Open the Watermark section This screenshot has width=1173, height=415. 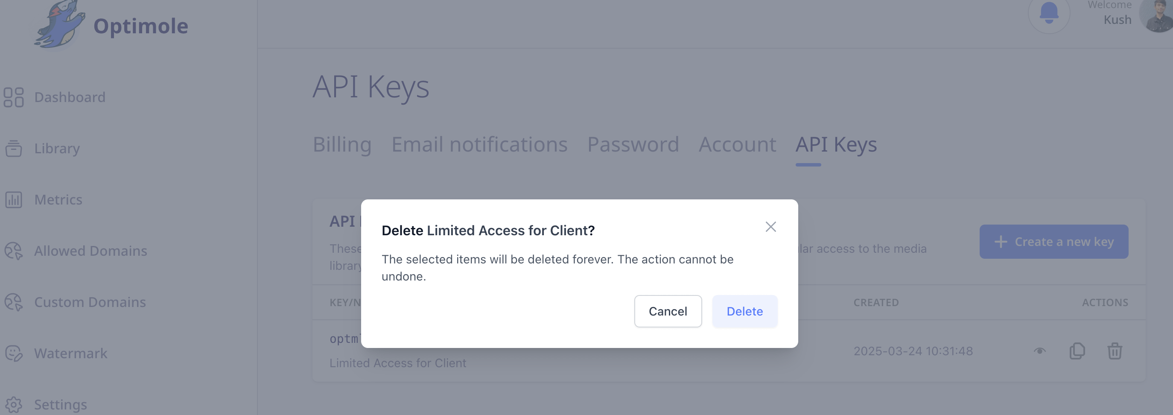point(70,354)
